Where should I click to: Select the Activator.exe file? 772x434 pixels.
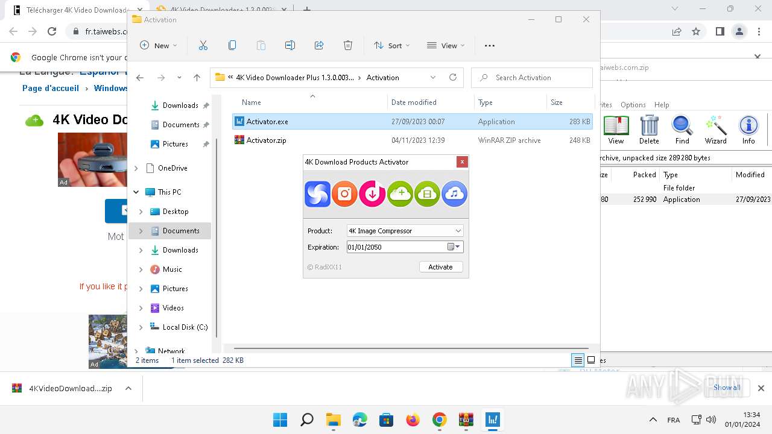(x=413, y=122)
